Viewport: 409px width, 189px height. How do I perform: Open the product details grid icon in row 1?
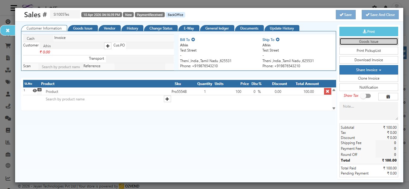coord(39,90)
